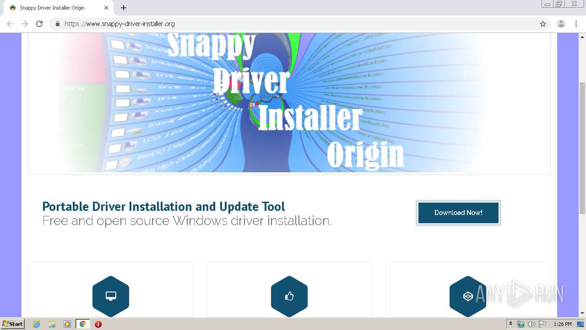Click the address bar URL field
The width and height of the screenshot is (586, 330).
click(x=300, y=24)
